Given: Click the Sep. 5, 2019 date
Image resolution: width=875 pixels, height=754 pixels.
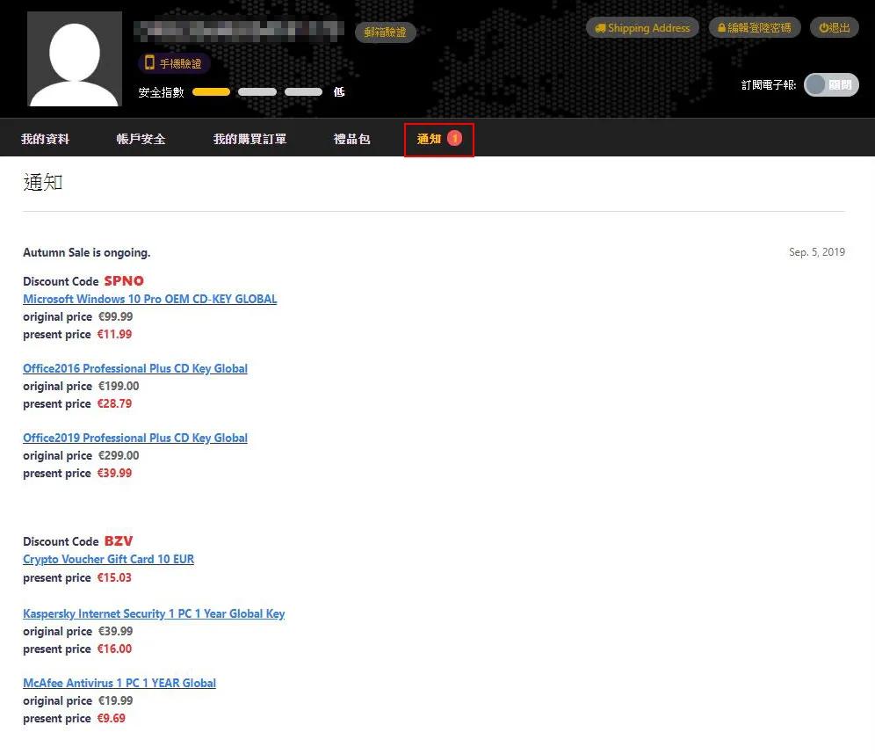Looking at the screenshot, I should (817, 252).
